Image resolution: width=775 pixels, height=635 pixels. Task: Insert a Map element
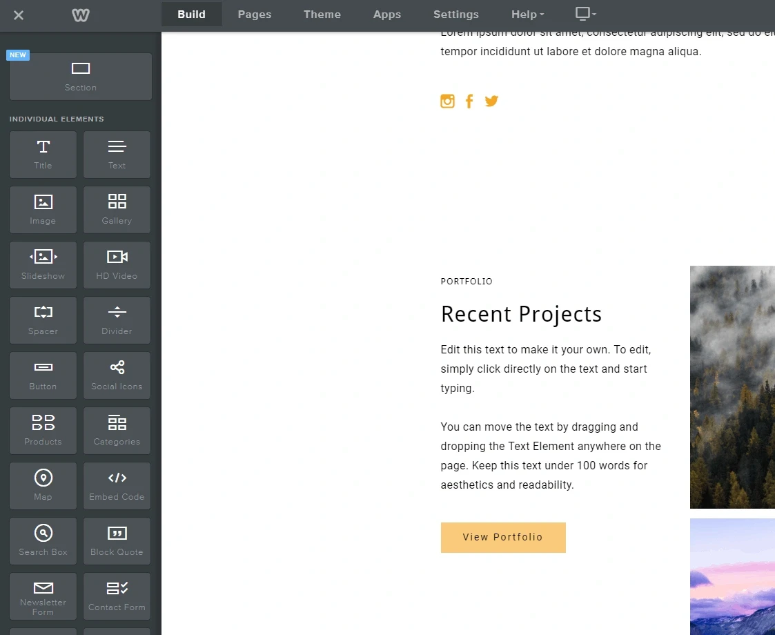(x=43, y=485)
